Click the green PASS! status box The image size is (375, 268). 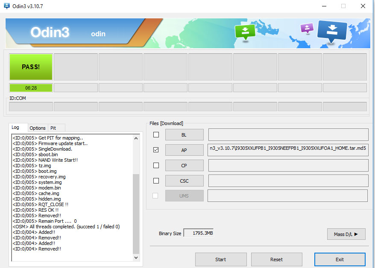click(31, 67)
